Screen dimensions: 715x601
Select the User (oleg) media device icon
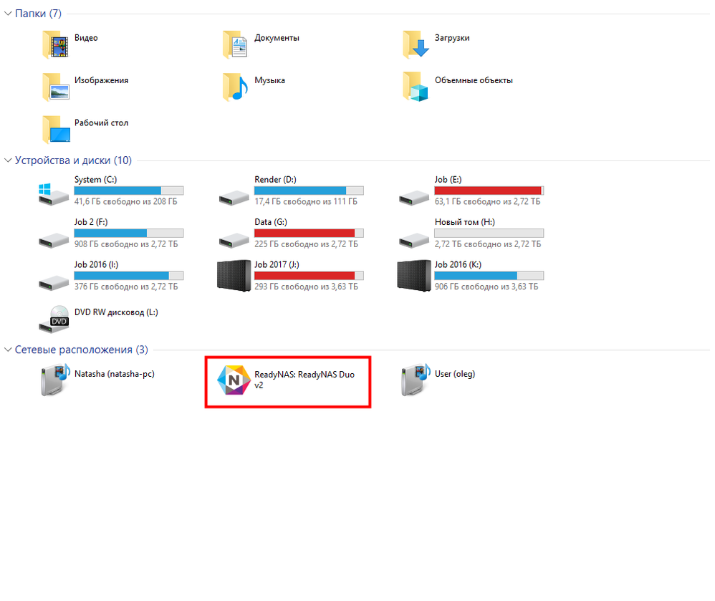416,380
